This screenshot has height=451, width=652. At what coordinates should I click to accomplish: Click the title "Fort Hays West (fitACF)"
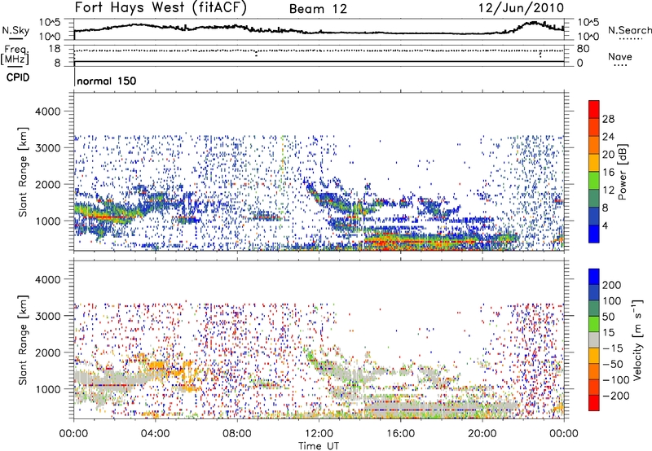coord(160,8)
